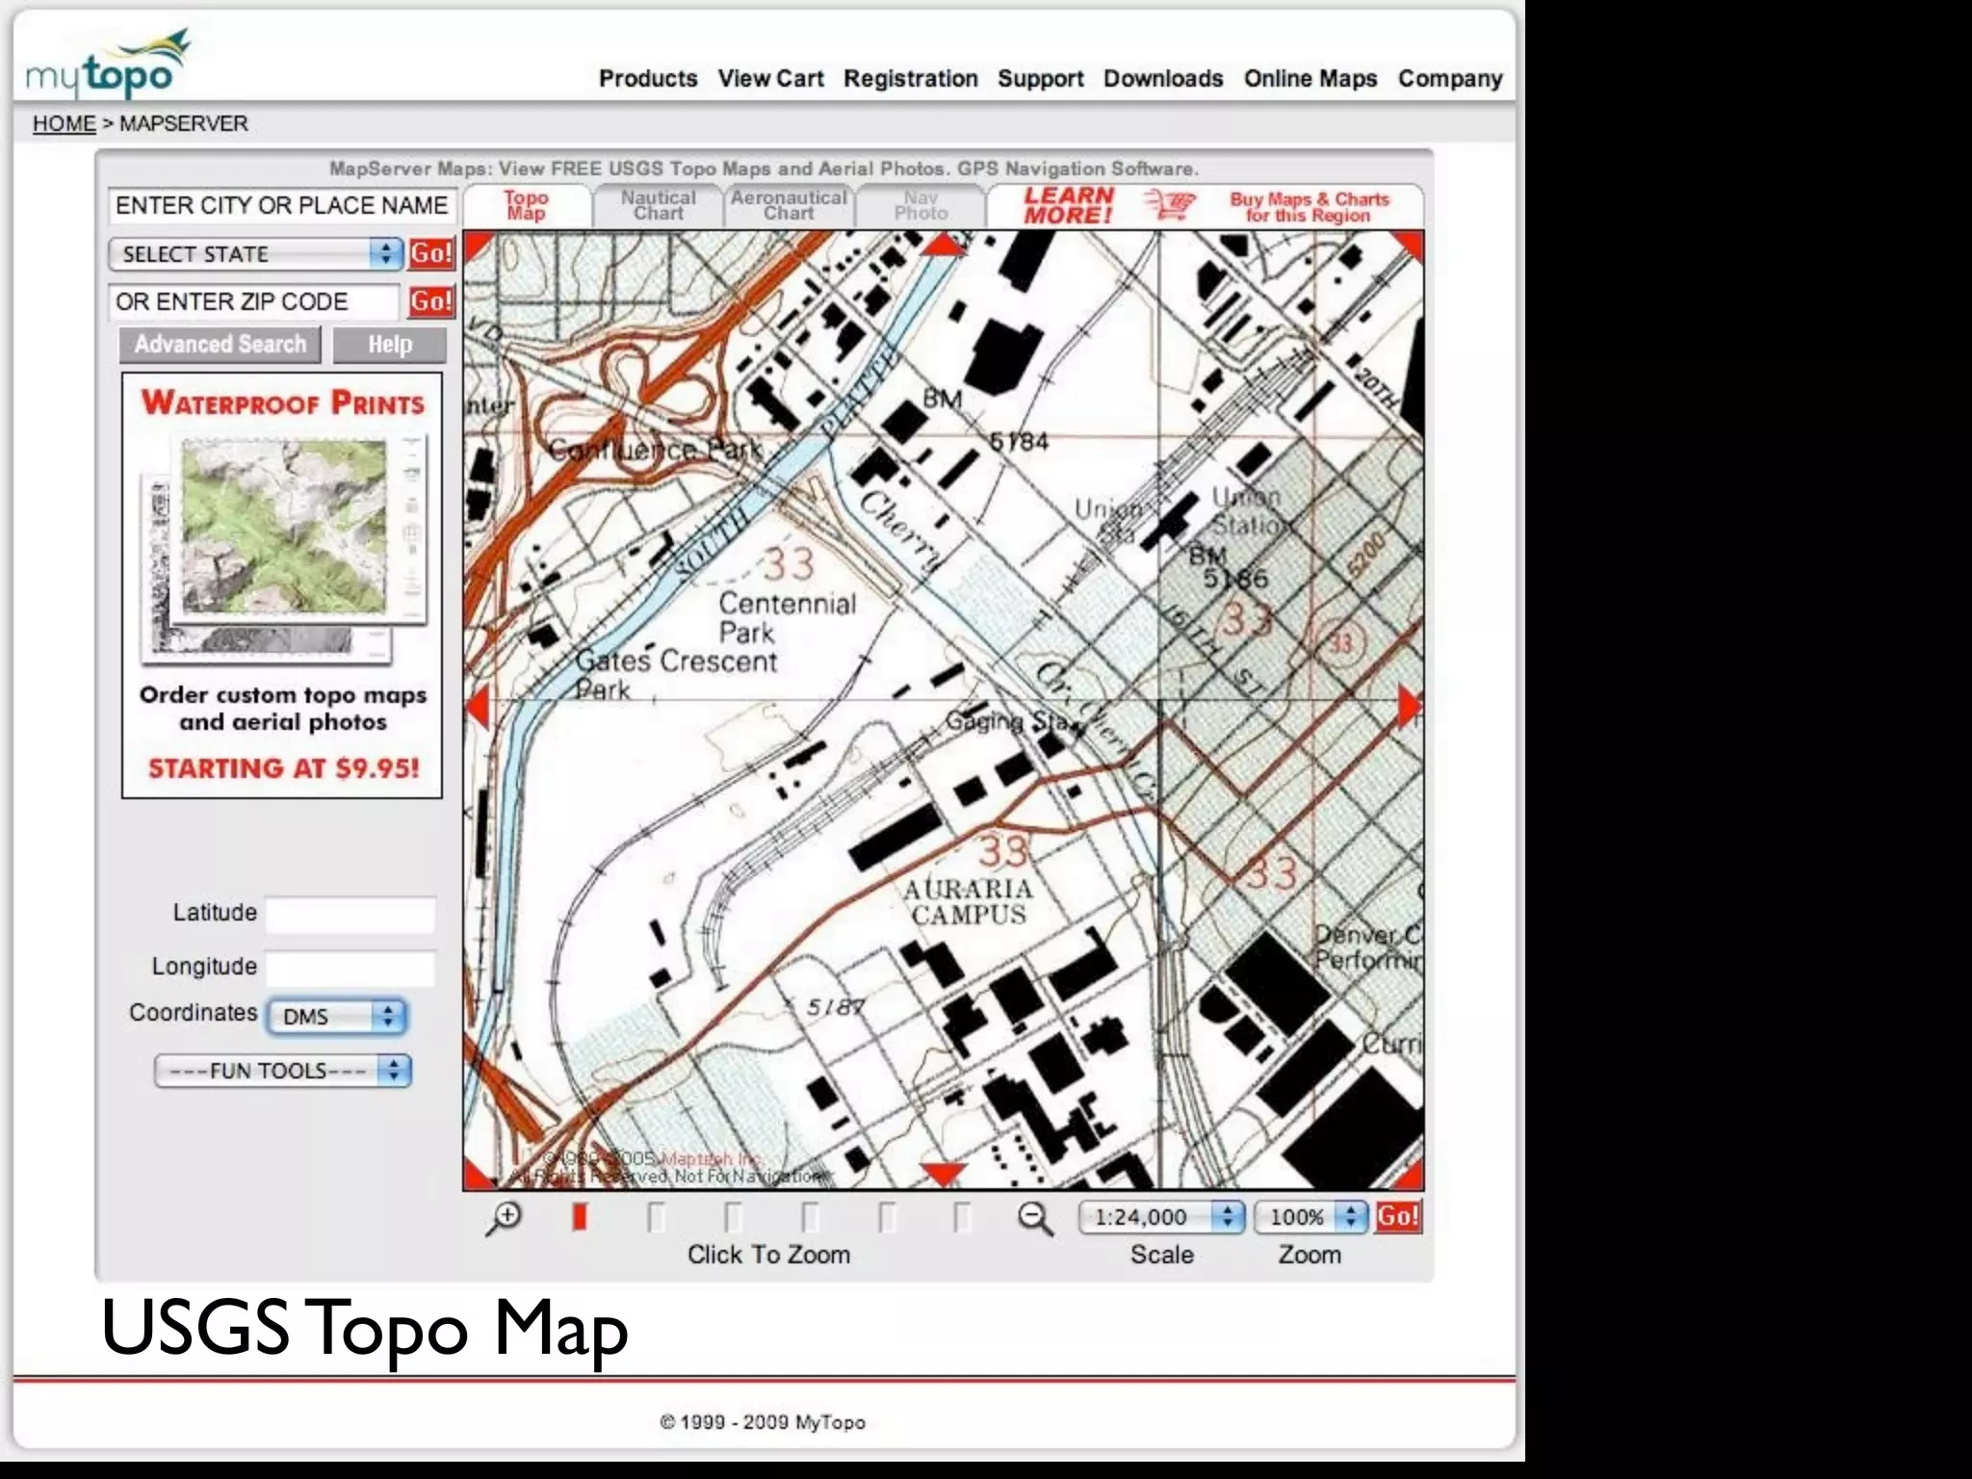This screenshot has height=1479, width=1972.
Task: Pan the map north with the top arrow
Action: coord(944,245)
